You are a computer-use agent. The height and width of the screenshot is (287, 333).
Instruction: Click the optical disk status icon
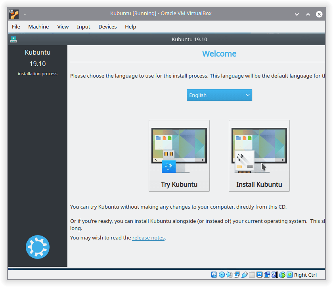[x=222, y=275]
